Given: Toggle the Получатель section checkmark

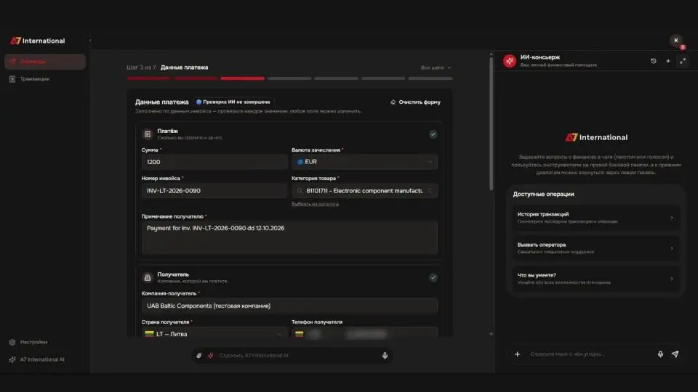Looking at the screenshot, I should click(x=433, y=277).
